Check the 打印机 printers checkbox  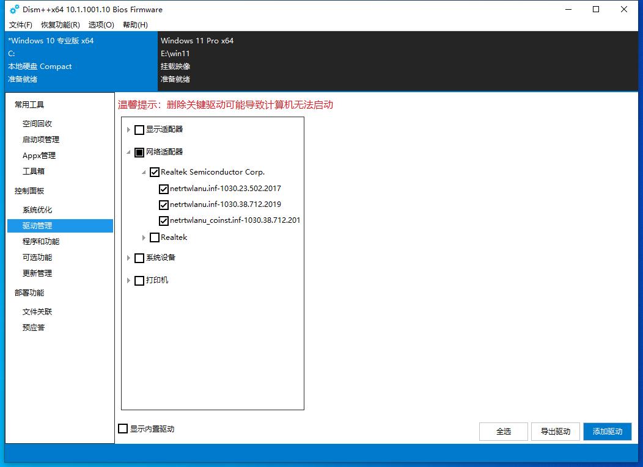139,280
